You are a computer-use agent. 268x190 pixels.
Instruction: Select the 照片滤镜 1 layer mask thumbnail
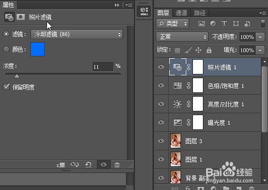point(198,67)
